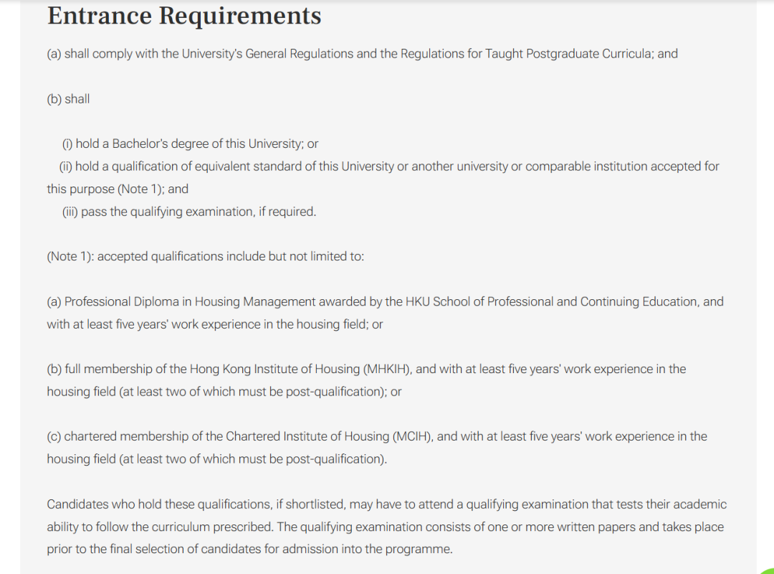The height and width of the screenshot is (574, 774).
Task: Click the line ending "housing field; or"
Action: (215, 324)
